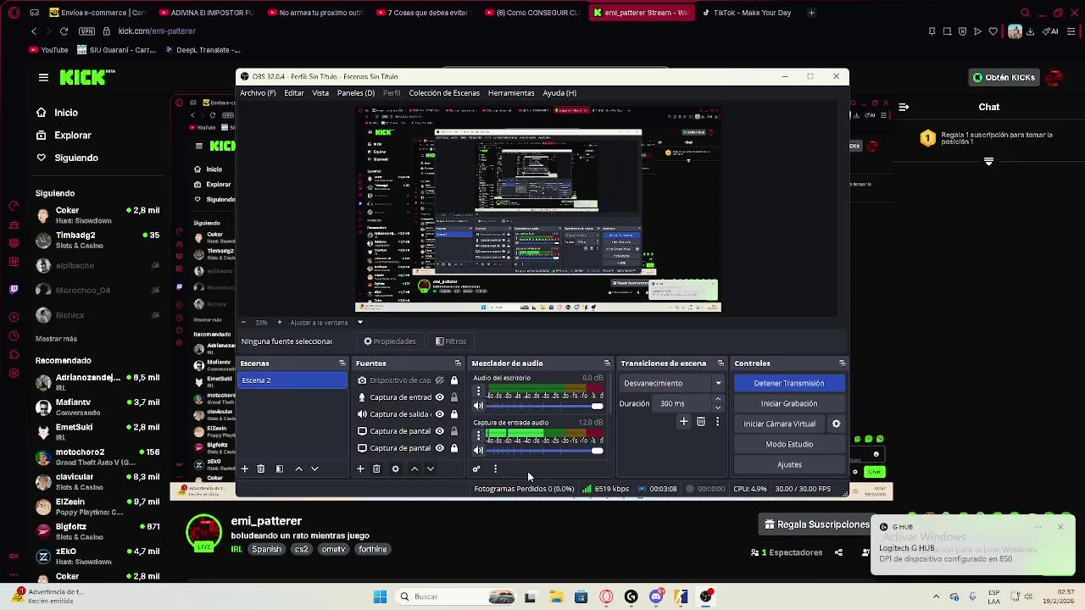Open preview scaling dropdown Ajustar a la ventana
This screenshot has height=610, width=1085.
pyautogui.click(x=359, y=322)
